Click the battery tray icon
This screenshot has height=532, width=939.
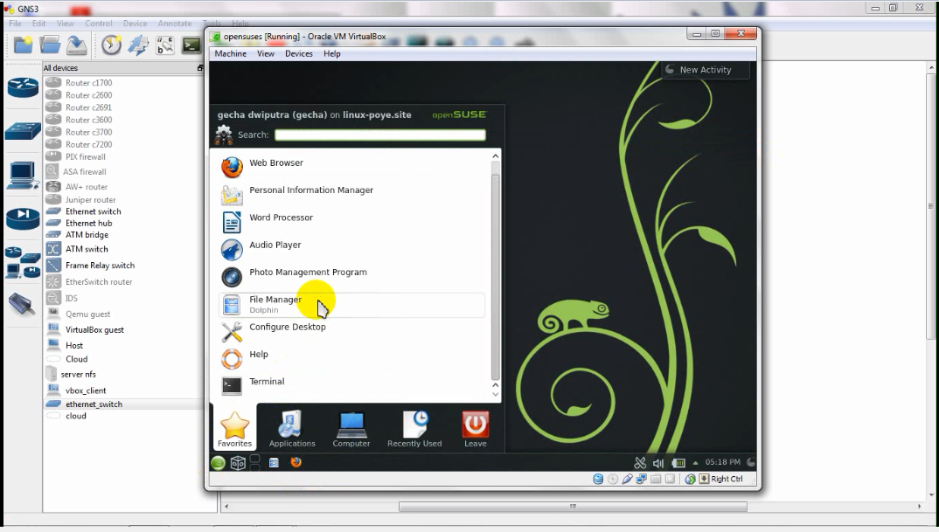tap(678, 463)
